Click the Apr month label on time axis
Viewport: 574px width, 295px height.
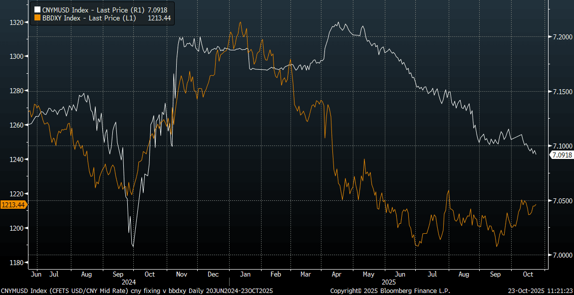pyautogui.click(x=337, y=274)
